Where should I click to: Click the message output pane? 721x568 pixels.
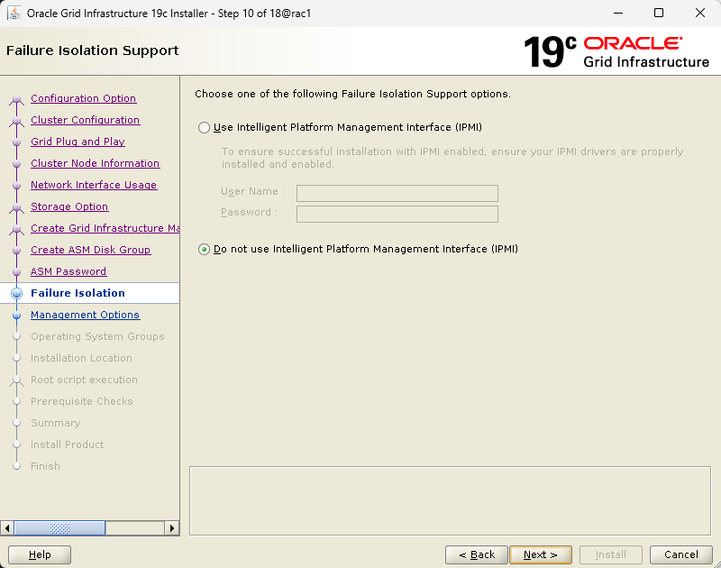pos(450,501)
